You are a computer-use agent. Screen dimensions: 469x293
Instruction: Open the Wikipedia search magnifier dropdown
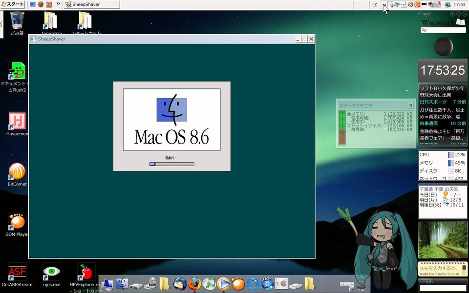point(424,30)
